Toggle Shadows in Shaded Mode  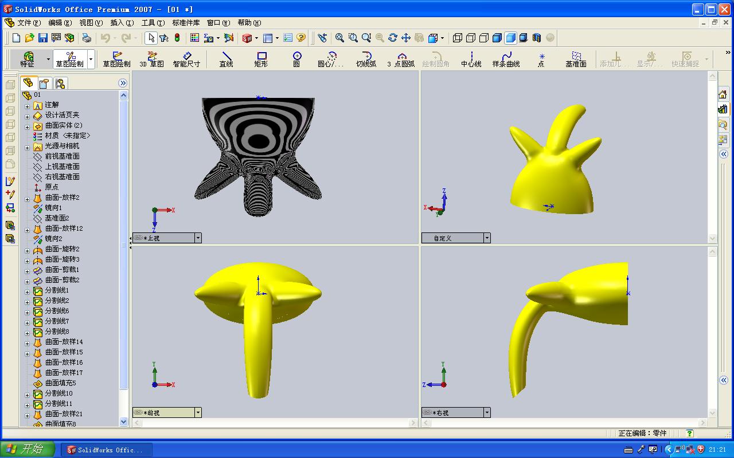[524, 38]
